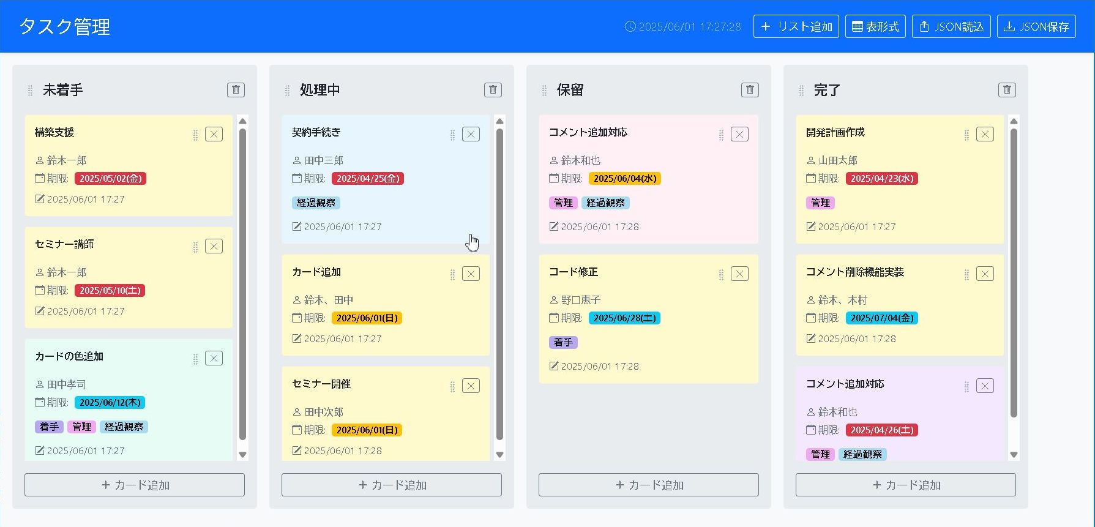
Task: Click 管理 tag on 開発計画作成 card
Action: (820, 203)
